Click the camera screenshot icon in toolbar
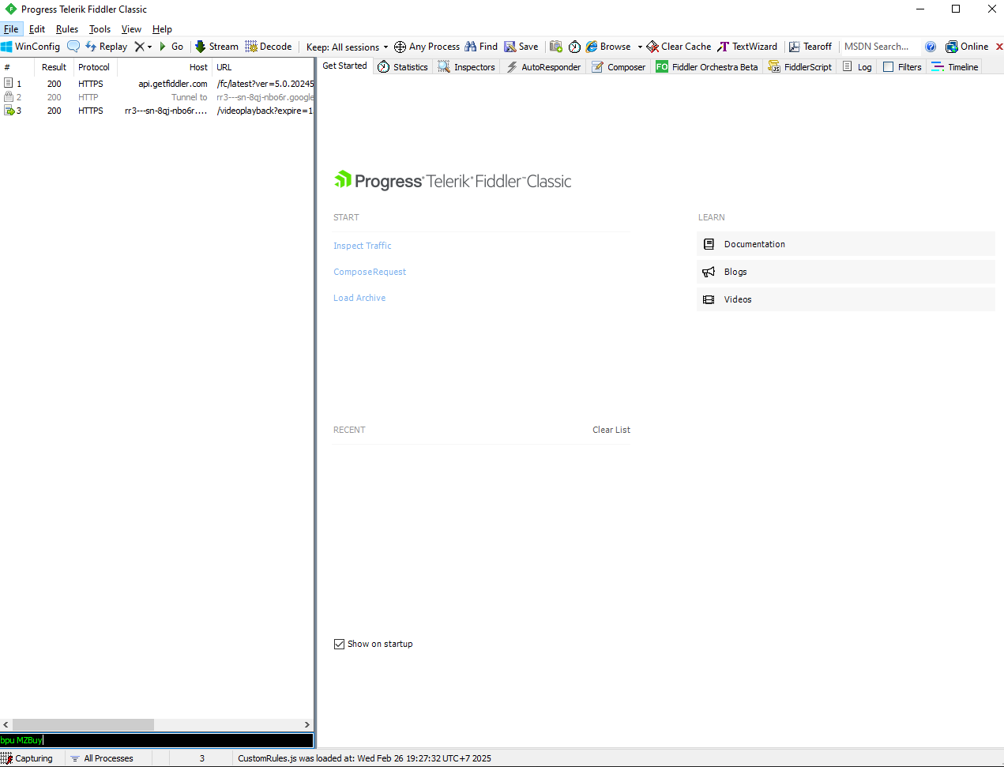1004x767 pixels. tap(556, 47)
